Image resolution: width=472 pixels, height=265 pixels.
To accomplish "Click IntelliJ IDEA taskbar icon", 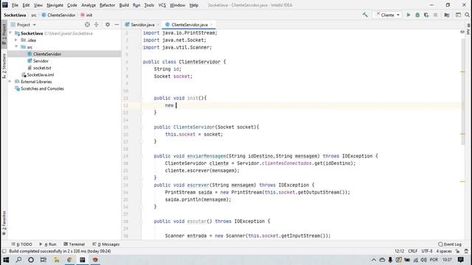I will [82, 260].
